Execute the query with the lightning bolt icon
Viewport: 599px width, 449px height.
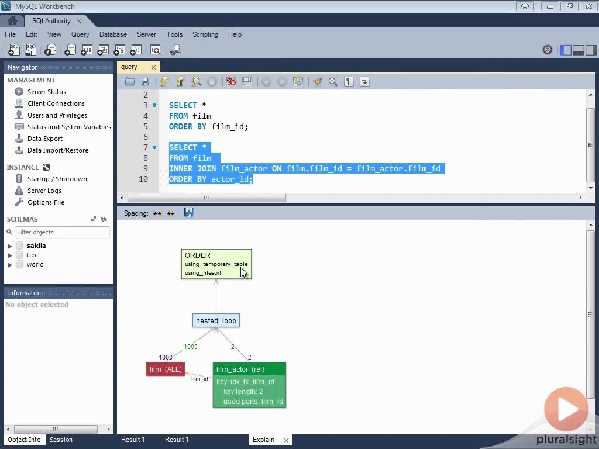tap(165, 82)
